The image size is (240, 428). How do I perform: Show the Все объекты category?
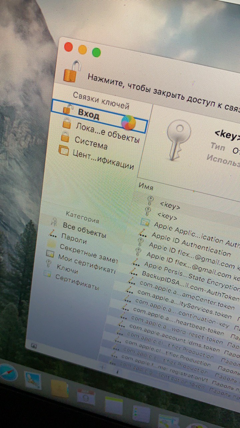(84, 230)
